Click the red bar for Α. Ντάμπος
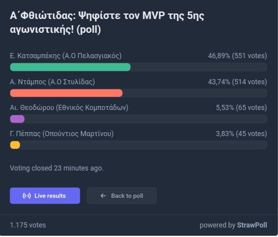This screenshot has width=278, height=237. click(x=66, y=93)
